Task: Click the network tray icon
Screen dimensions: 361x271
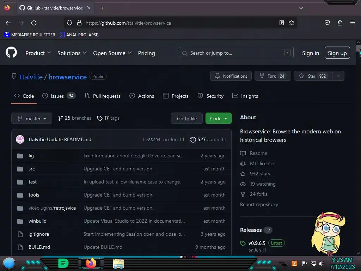Action: 313,263
